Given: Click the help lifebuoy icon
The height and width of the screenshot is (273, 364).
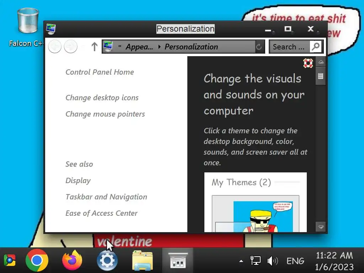Looking at the screenshot, I should (x=308, y=63).
